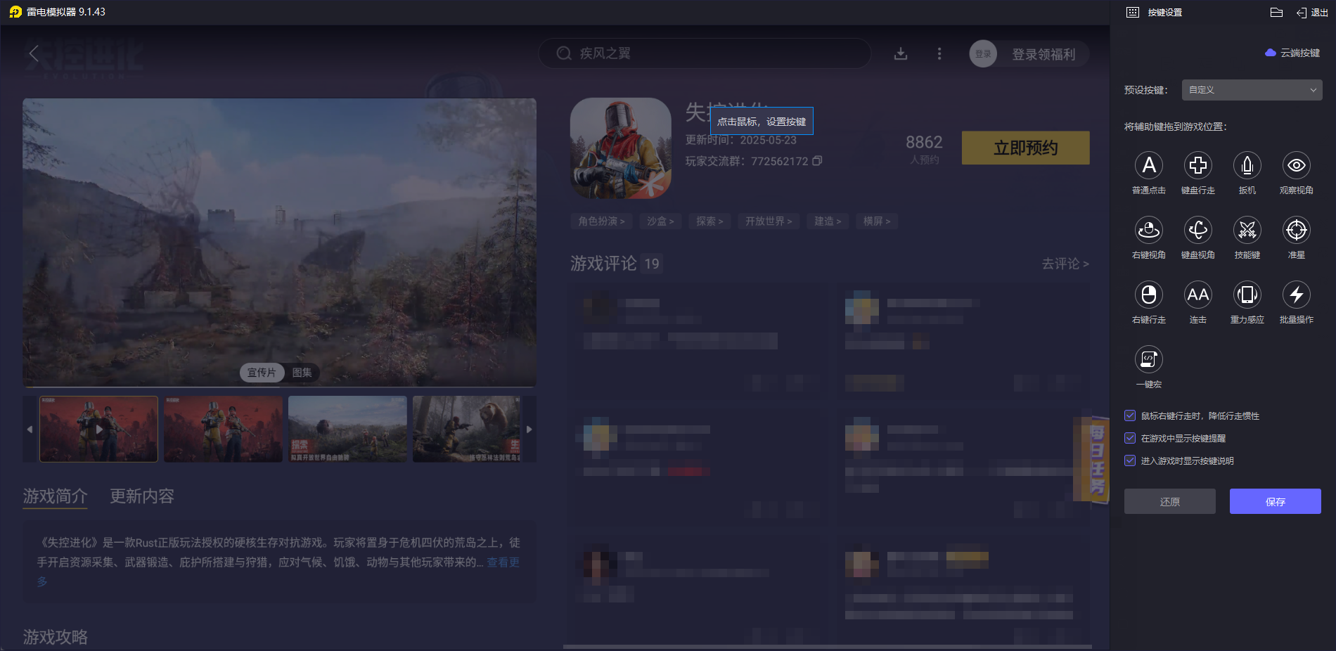The width and height of the screenshot is (1336, 651).
Task: Click the main trailer preview image
Action: pyautogui.click(x=279, y=243)
